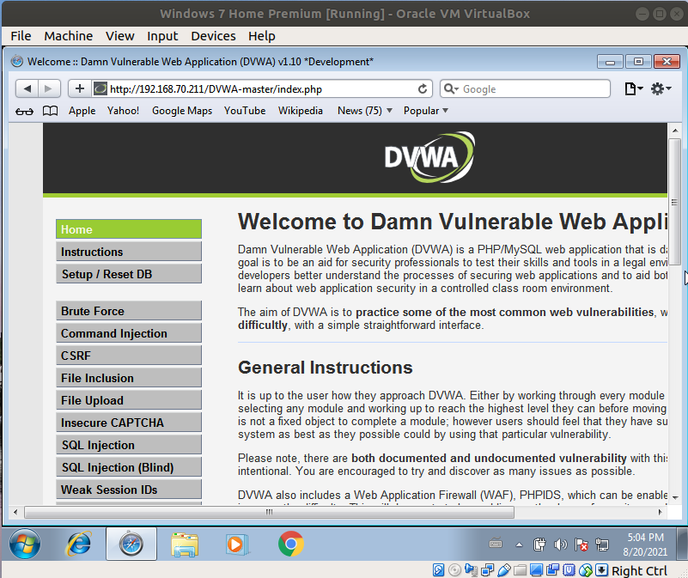
Task: Open Instructions in DVWA sidebar
Action: coord(129,252)
